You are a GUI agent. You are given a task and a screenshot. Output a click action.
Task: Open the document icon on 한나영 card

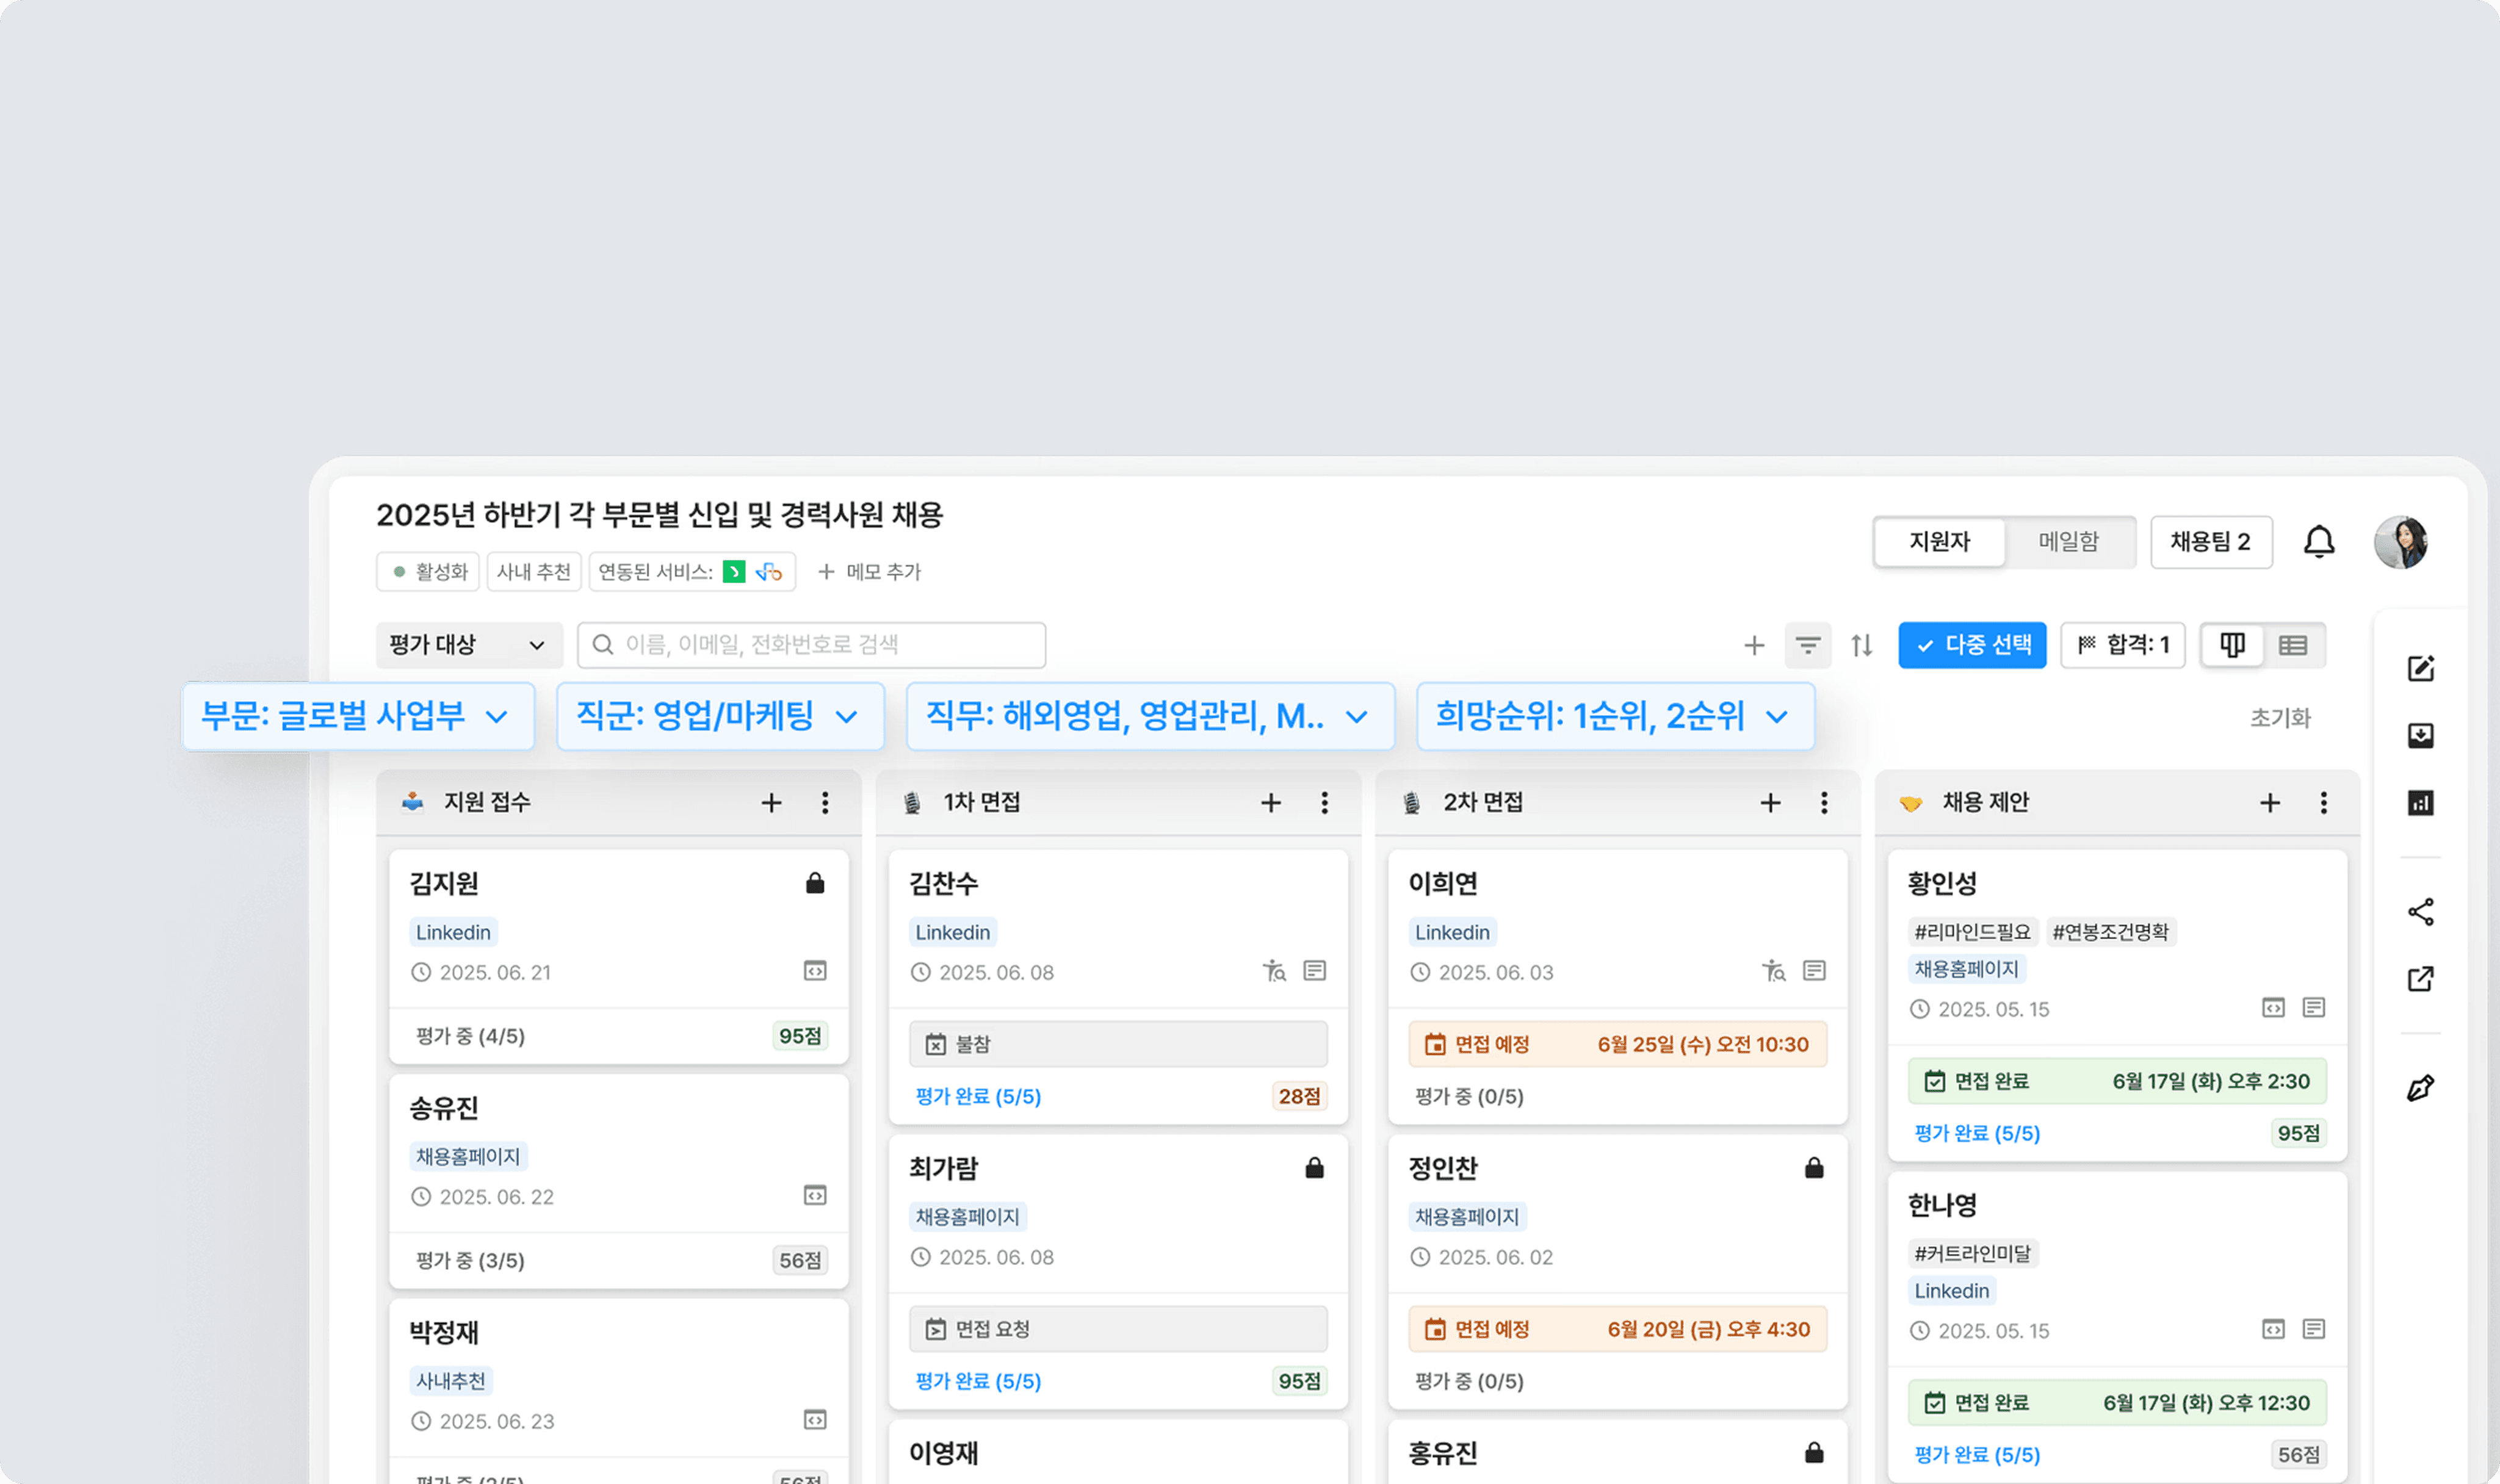tap(2313, 1329)
